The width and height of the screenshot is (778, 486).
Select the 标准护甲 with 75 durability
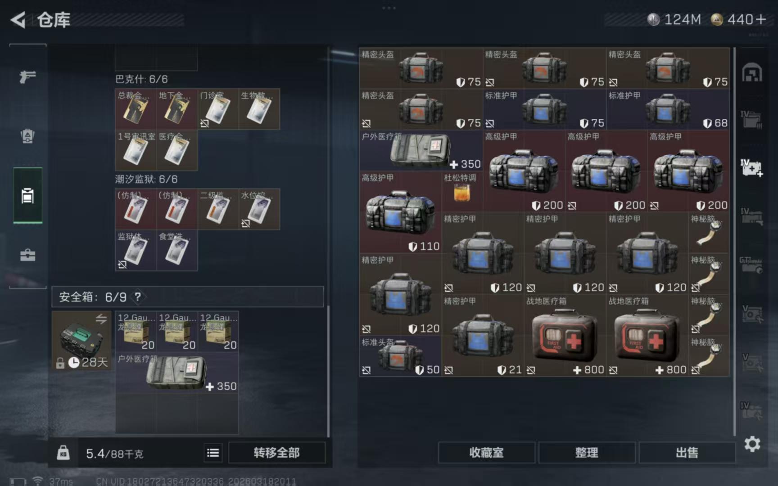pyautogui.click(x=544, y=109)
